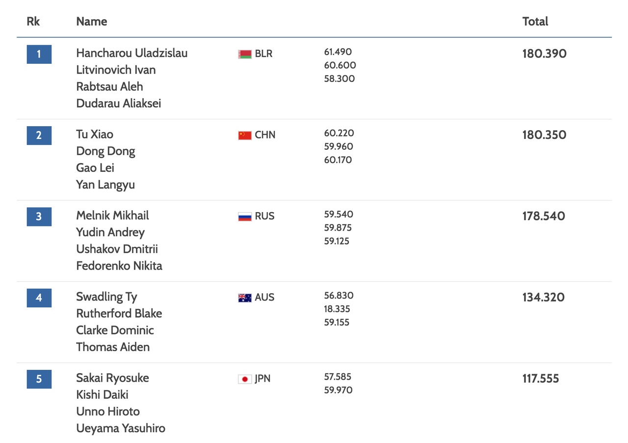
Task: Click the China flag icon
Action: pos(245,135)
